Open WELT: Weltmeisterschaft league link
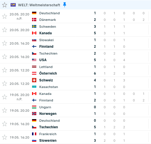 click(39, 5)
